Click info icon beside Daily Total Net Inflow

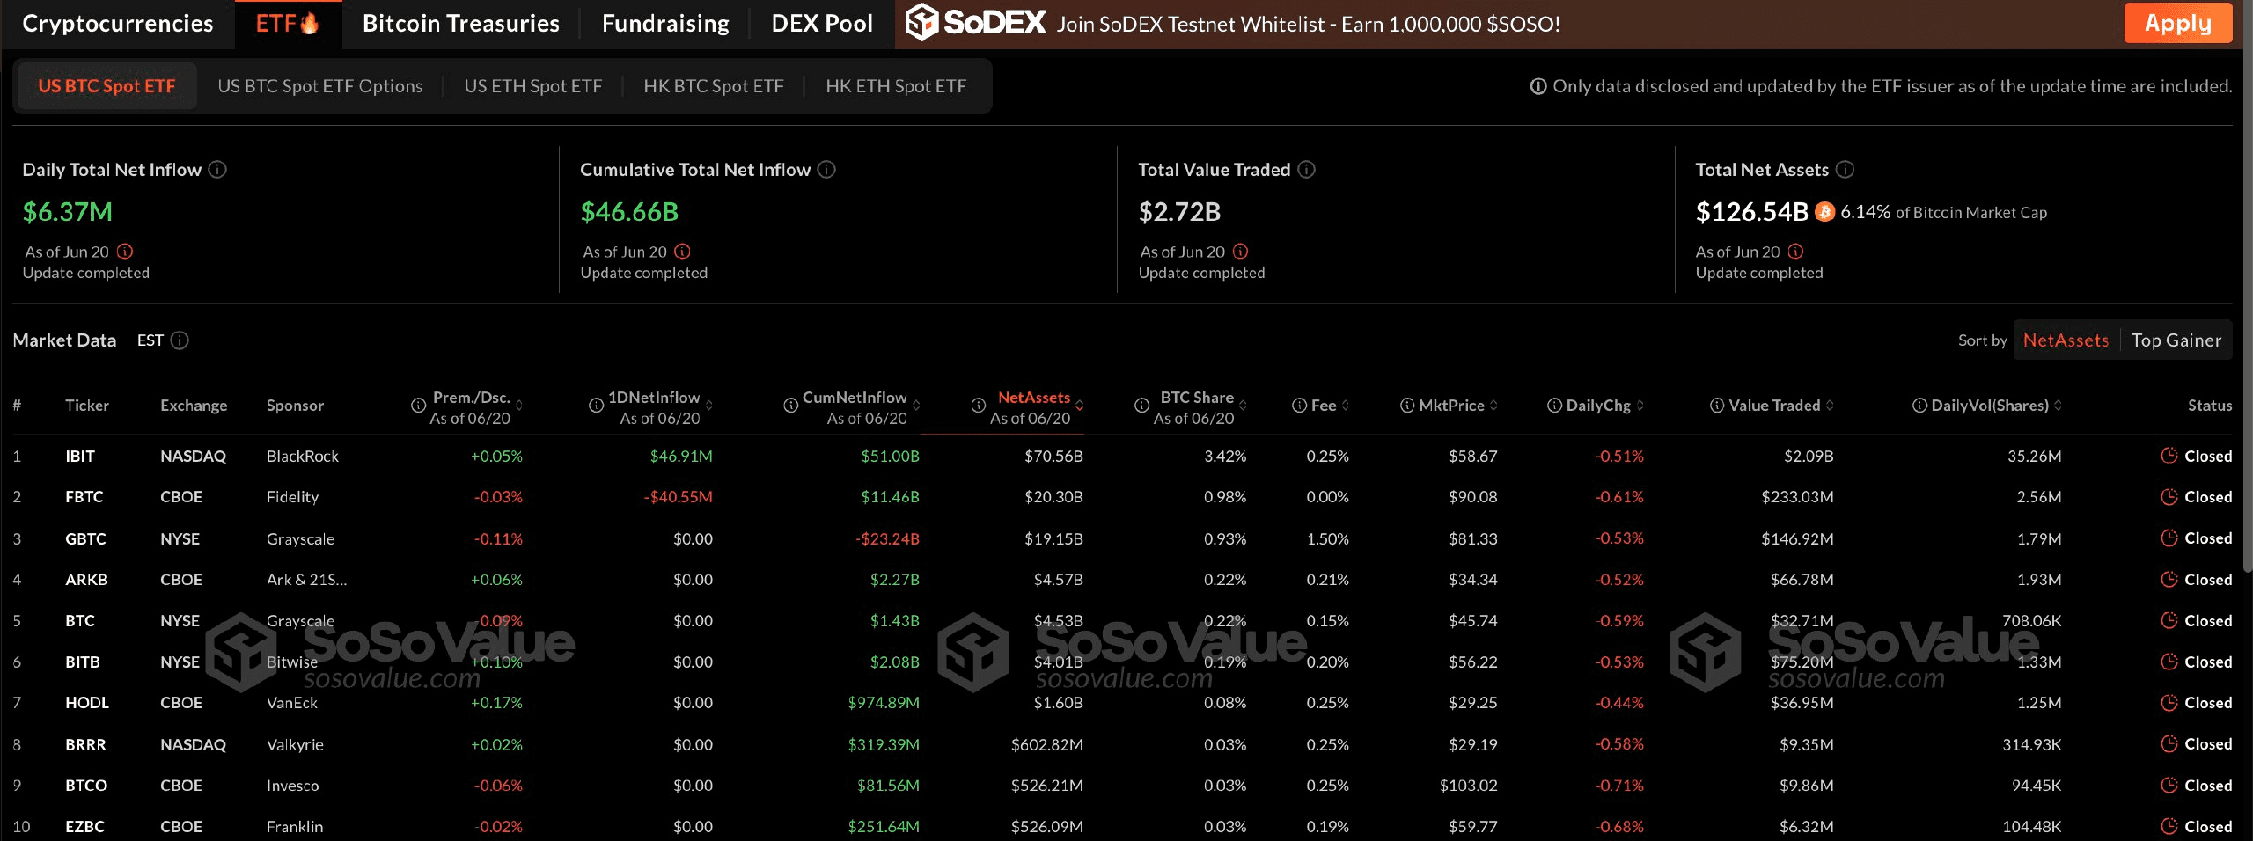click(217, 169)
